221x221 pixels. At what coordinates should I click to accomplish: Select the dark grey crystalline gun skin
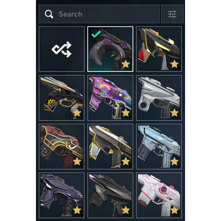[110, 195]
